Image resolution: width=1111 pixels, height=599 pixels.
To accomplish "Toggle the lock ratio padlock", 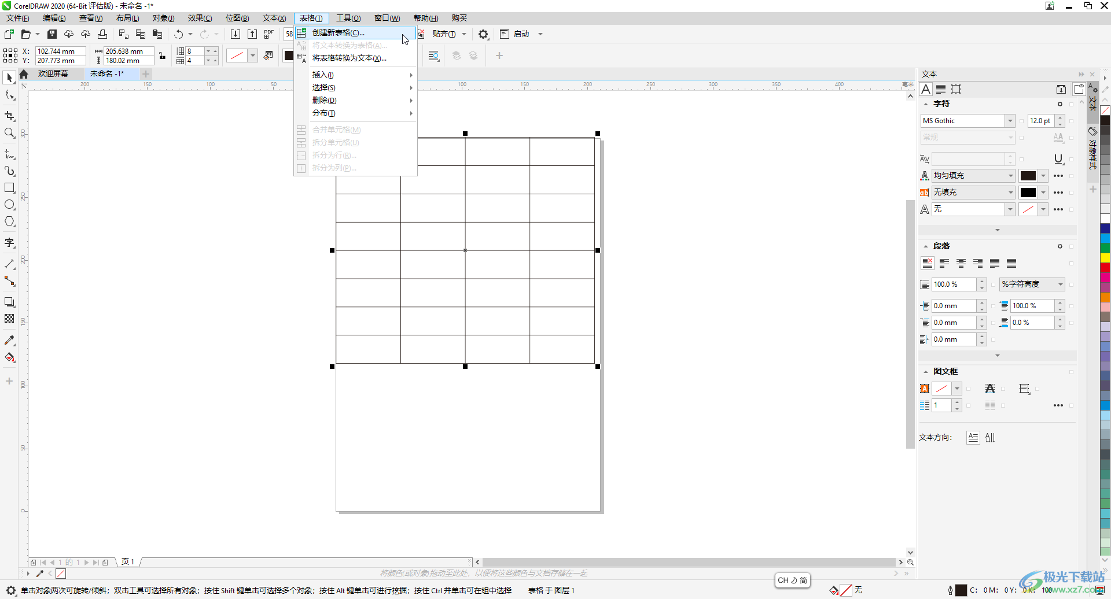I will [x=163, y=56].
